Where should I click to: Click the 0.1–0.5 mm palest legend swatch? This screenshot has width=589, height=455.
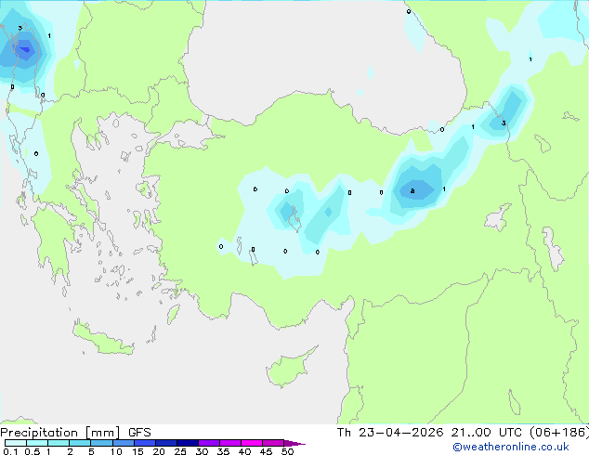[x=16, y=443]
